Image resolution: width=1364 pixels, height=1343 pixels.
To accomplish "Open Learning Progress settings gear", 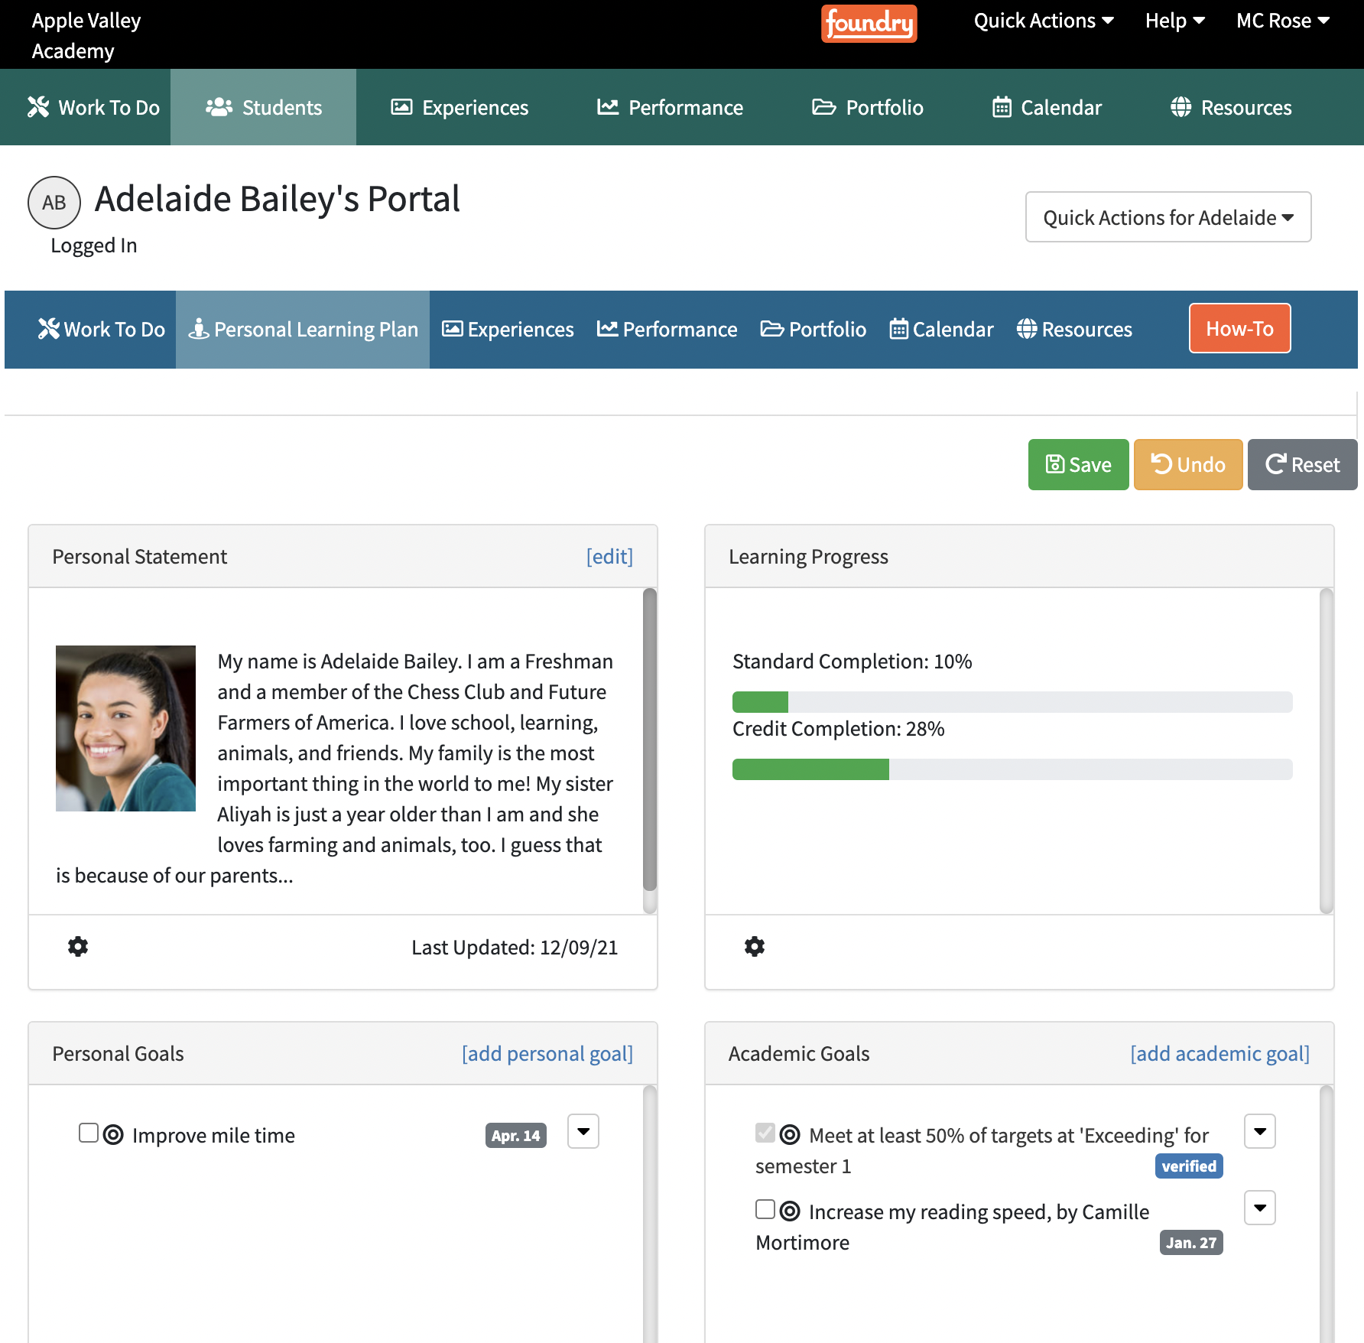I will point(755,946).
